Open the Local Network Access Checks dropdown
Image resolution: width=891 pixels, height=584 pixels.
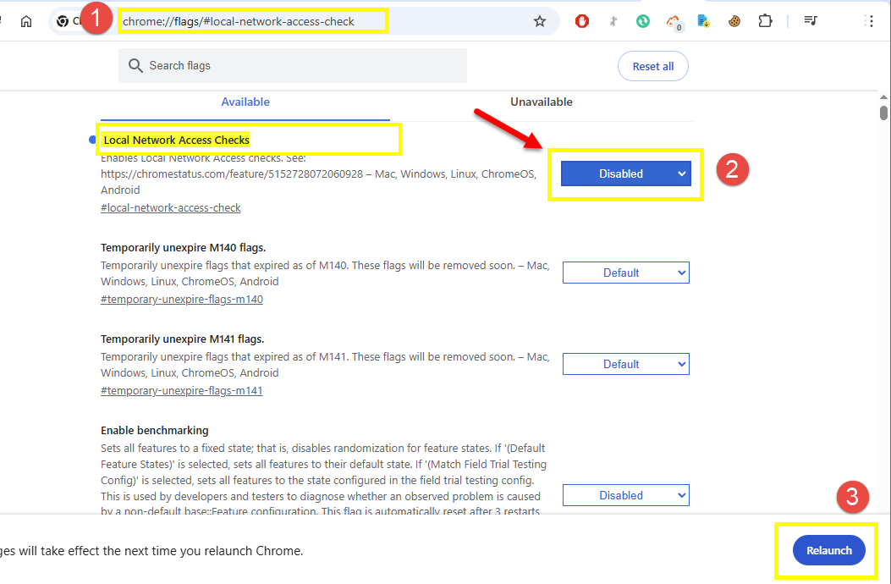pos(625,174)
